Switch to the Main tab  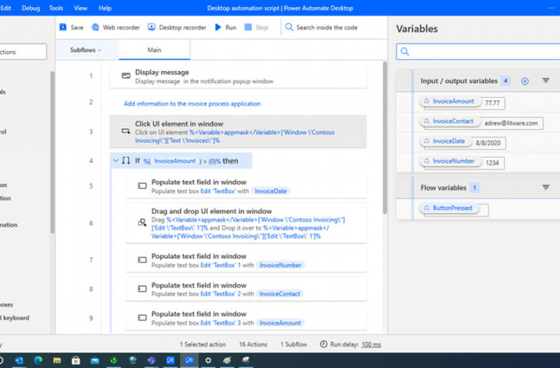click(x=155, y=50)
